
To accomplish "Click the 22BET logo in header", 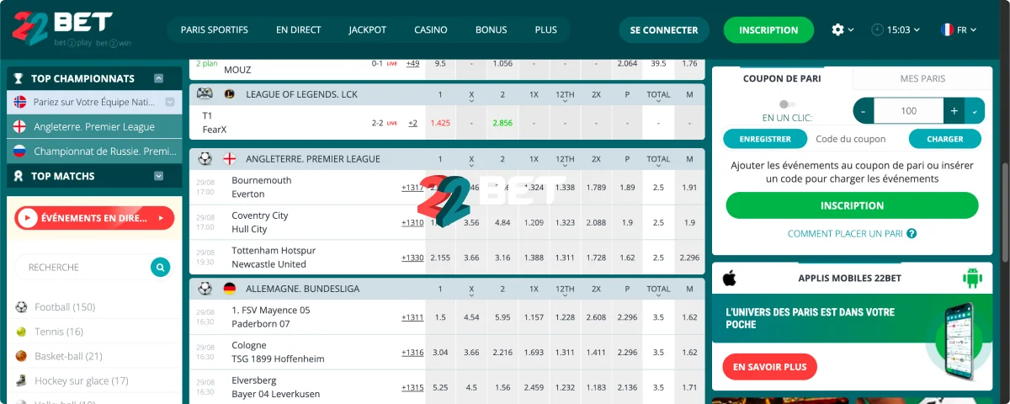I will pos(72,29).
